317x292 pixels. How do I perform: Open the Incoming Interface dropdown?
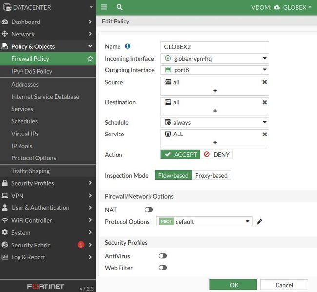pos(215,59)
